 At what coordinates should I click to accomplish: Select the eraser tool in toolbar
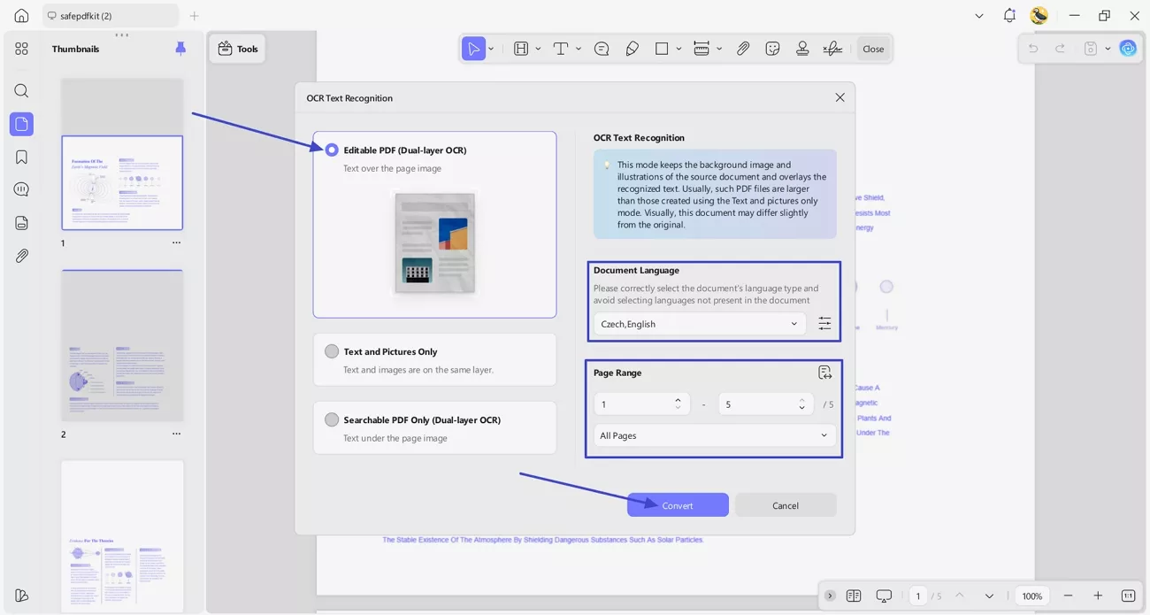click(x=632, y=49)
